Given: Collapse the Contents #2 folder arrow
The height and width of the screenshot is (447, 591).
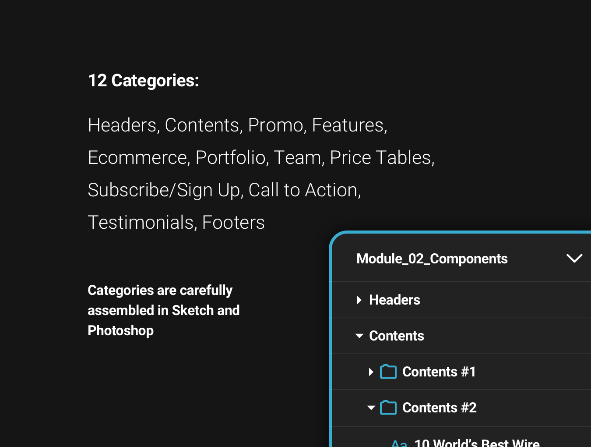Looking at the screenshot, I should (371, 408).
